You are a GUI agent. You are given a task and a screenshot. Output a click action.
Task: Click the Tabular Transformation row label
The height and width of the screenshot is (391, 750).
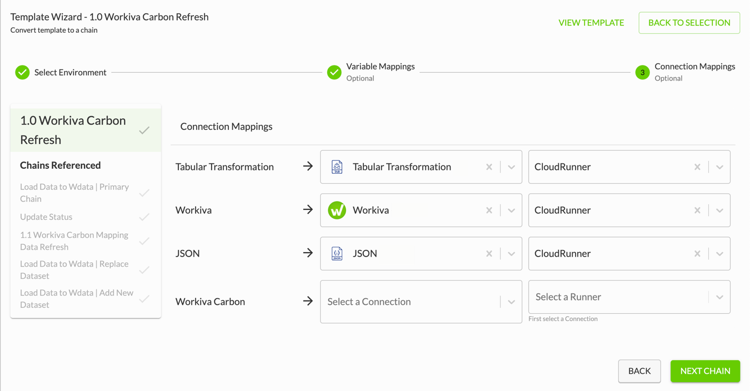point(224,167)
